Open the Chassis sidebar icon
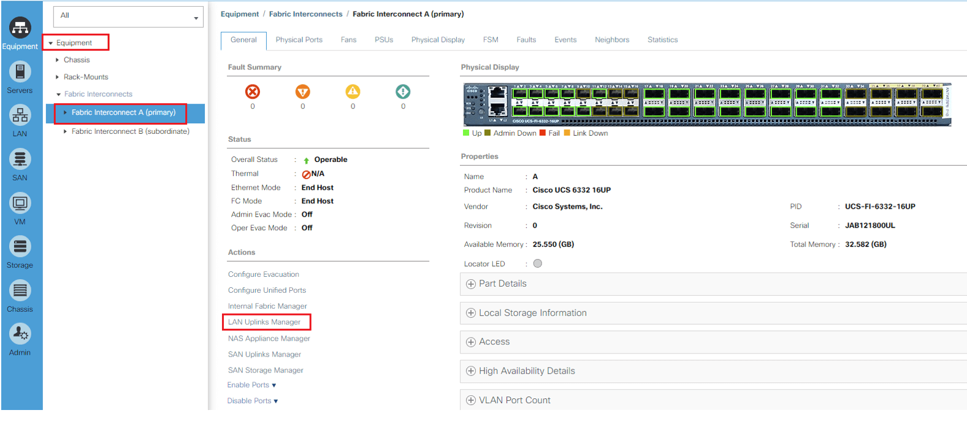Viewport: 967px width, 421px height. 20,291
